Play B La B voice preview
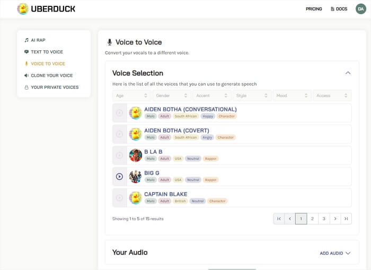Screen dimensions: 371x270 pos(119,155)
